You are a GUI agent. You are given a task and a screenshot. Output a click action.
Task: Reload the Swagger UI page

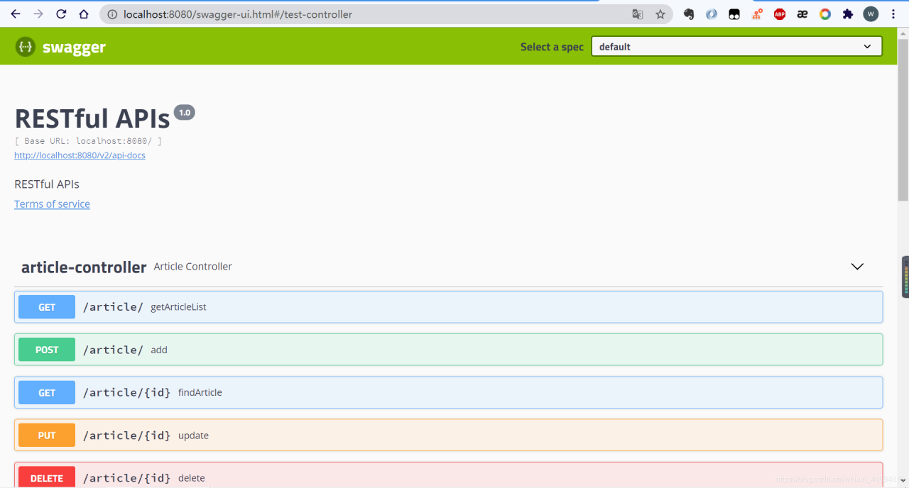pyautogui.click(x=61, y=14)
